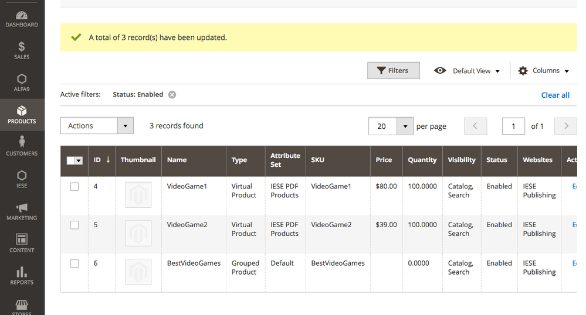Open the Dashboard sidebar icon
586x315 pixels.
22,15
